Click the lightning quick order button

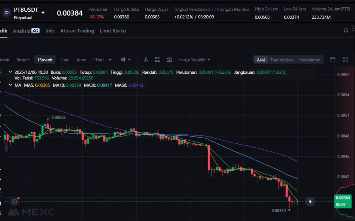pyautogui.click(x=310, y=201)
